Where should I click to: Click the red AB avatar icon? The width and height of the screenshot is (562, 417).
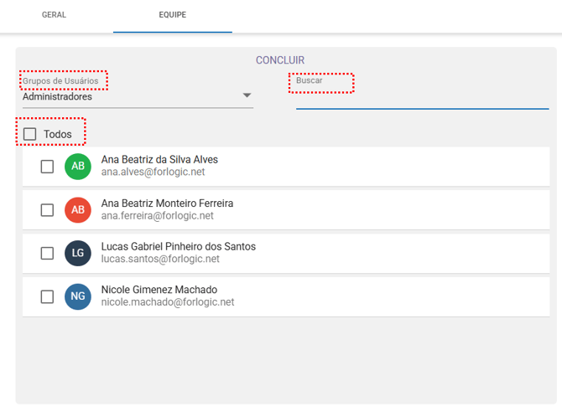pos(78,209)
